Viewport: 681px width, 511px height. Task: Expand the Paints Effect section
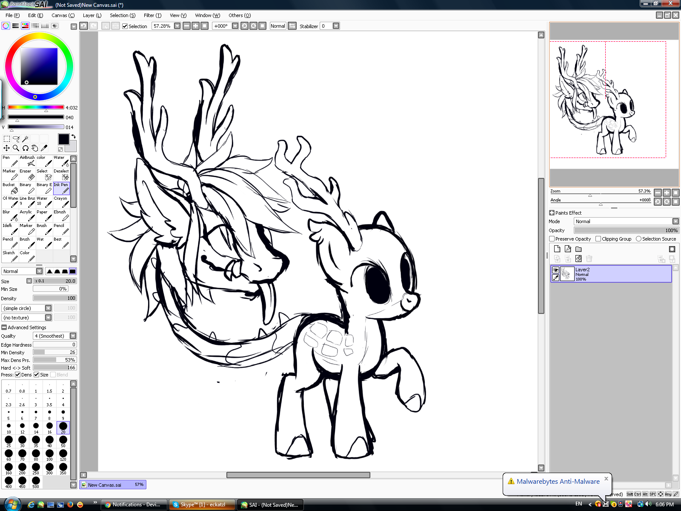click(x=552, y=213)
